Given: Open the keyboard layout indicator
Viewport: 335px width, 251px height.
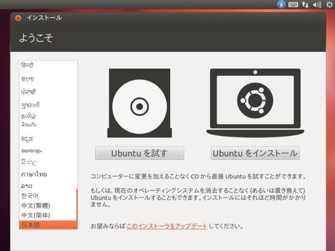Looking at the screenshot, I should click(x=293, y=4).
